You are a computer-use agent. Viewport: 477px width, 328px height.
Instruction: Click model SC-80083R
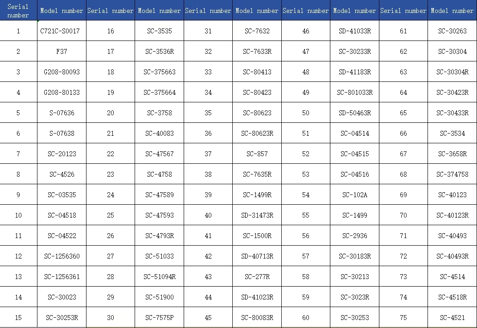(x=257, y=317)
